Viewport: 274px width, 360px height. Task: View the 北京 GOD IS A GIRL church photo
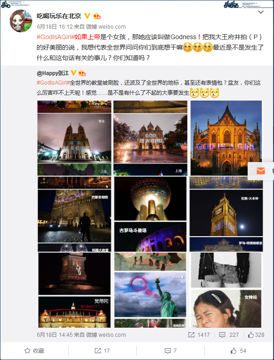pyautogui.click(x=150, y=138)
